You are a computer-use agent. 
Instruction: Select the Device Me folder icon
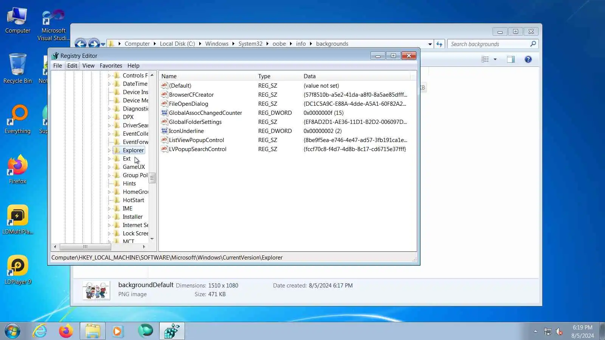click(x=117, y=100)
